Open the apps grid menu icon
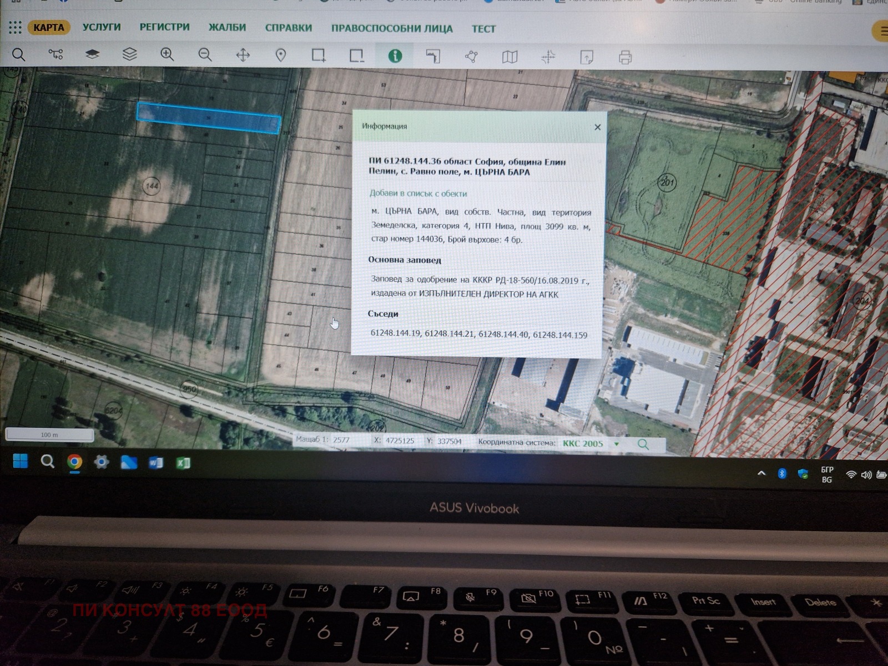Screen dimensions: 888x666 tap(15, 27)
